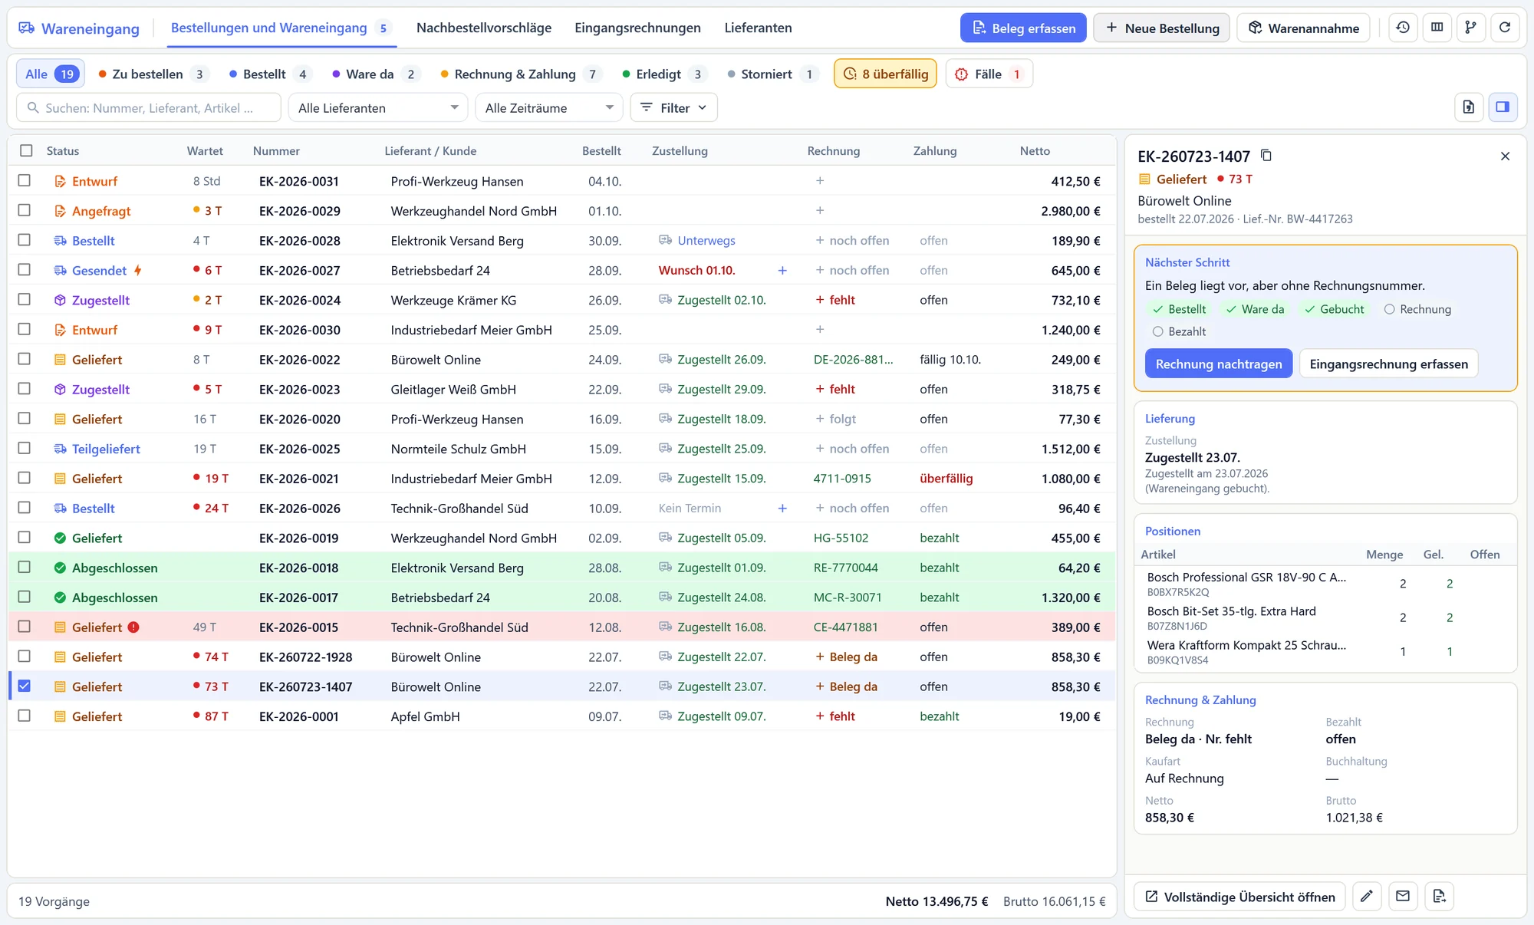
Task: Switch to Eingangsrechnungen tab
Action: click(x=637, y=28)
